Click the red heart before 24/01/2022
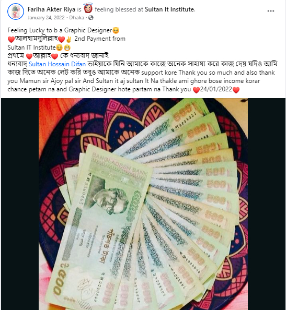The width and height of the screenshot is (286, 310). [x=196, y=90]
